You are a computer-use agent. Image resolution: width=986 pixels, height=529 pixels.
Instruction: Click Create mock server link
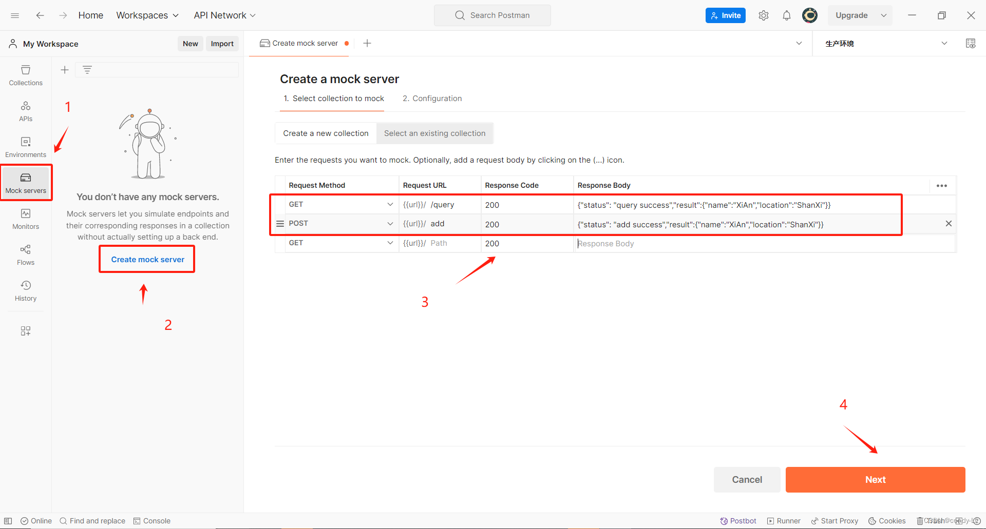point(147,260)
